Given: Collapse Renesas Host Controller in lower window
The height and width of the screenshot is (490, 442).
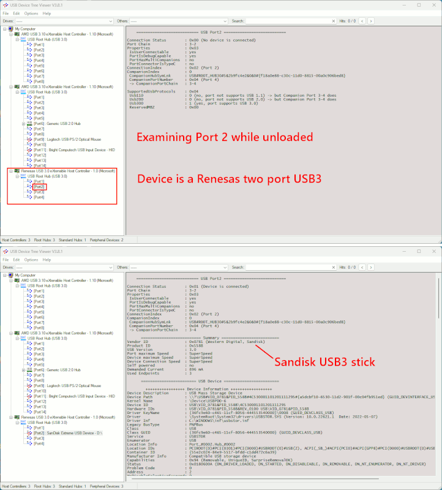Looking at the screenshot, I should 11,417.
